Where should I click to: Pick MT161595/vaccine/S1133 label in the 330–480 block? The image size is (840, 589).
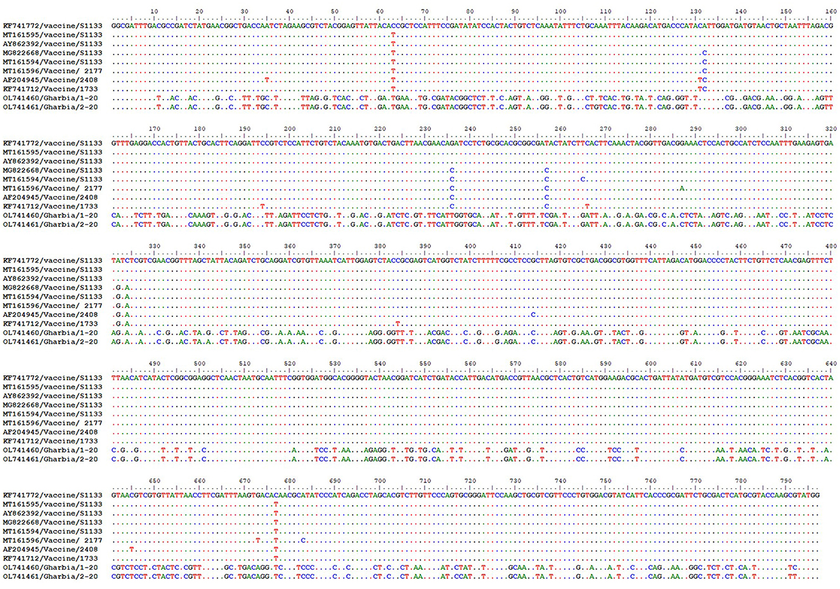53,269
